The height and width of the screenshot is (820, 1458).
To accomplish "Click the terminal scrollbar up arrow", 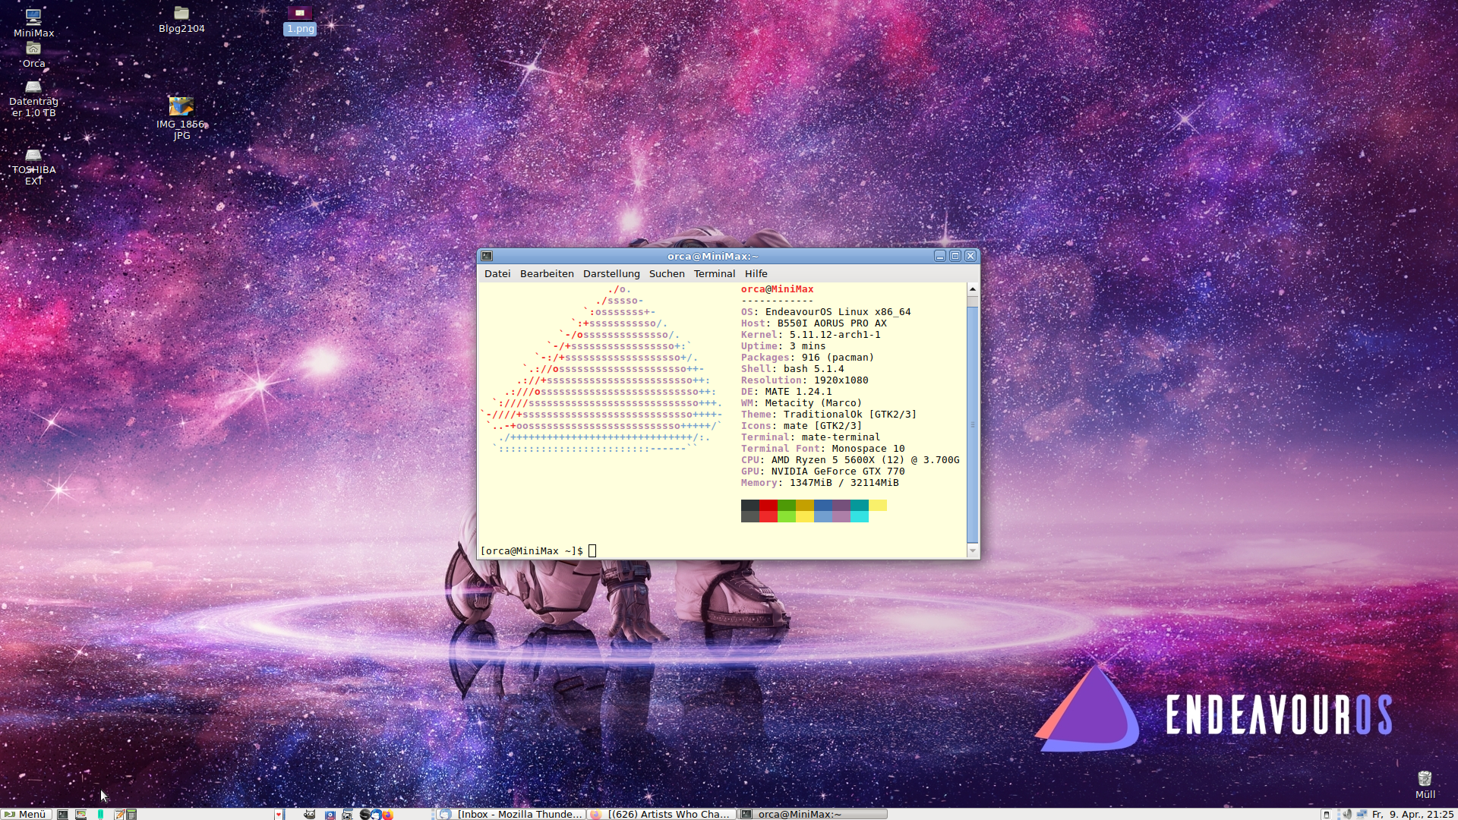I will click(973, 289).
